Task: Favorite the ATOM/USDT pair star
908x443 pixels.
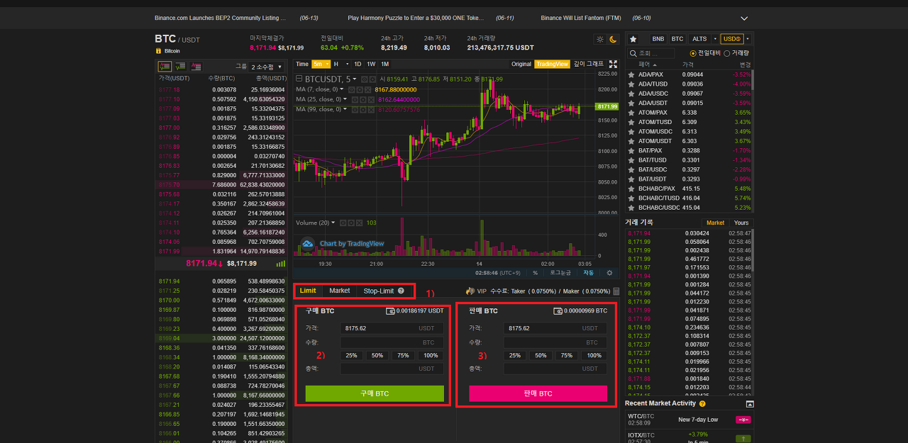Action: [631, 141]
